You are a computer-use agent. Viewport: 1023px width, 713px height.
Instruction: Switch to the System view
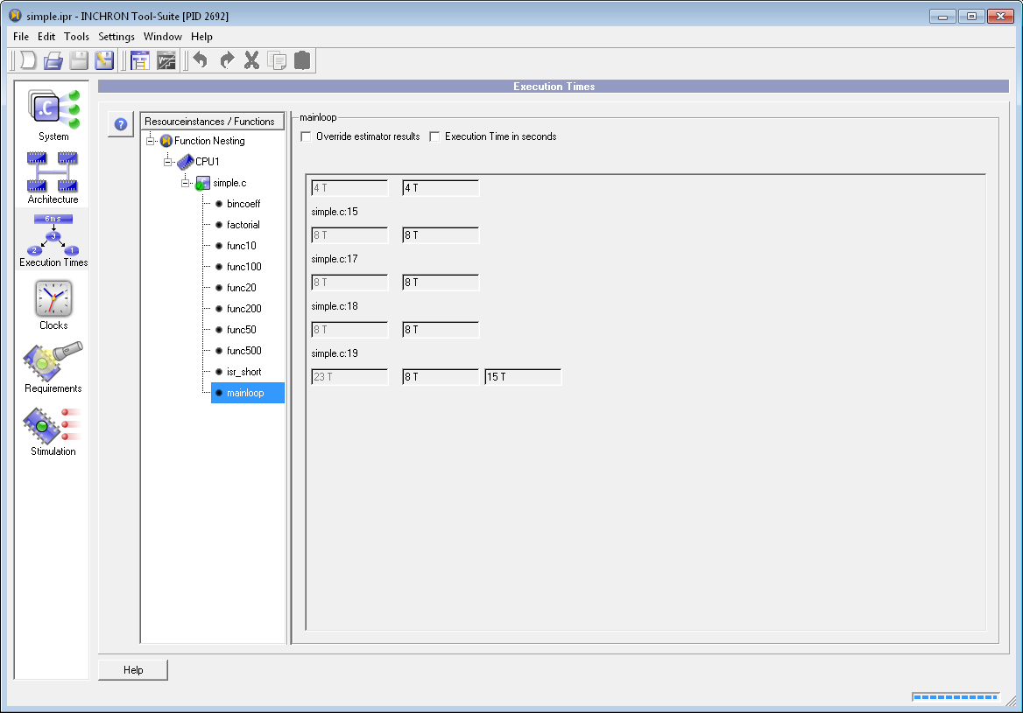click(53, 115)
